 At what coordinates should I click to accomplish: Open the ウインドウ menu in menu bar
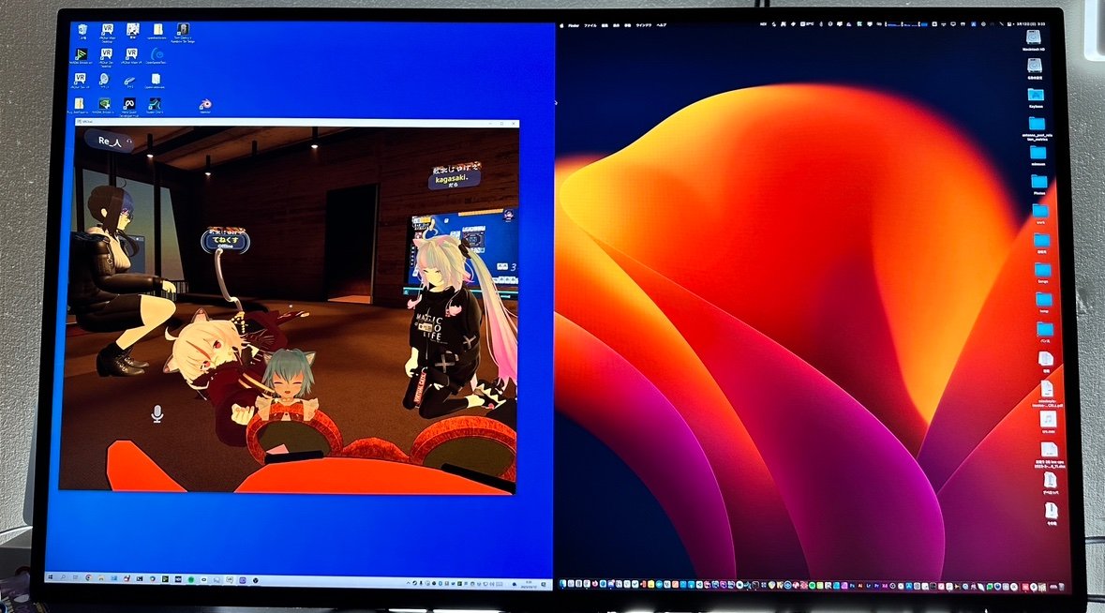click(x=644, y=24)
